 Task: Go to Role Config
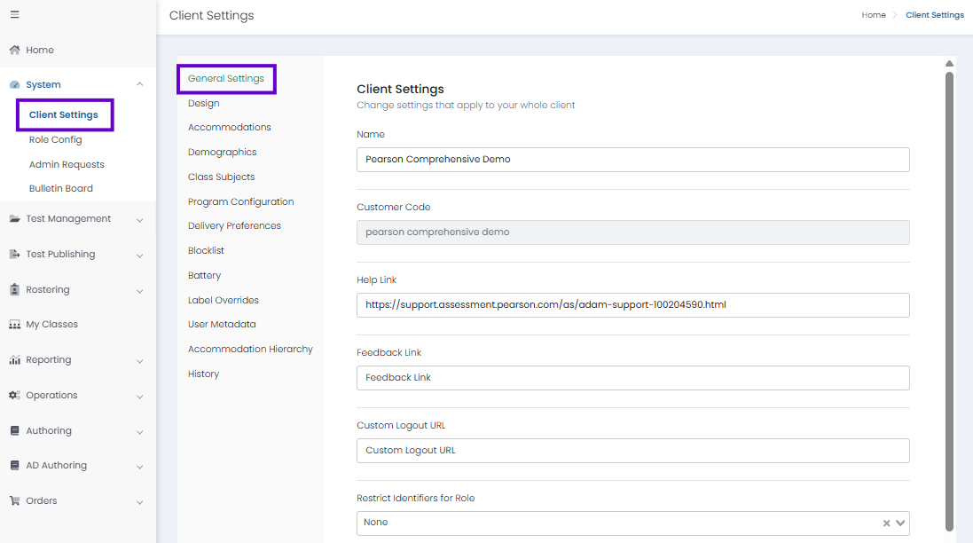[55, 139]
